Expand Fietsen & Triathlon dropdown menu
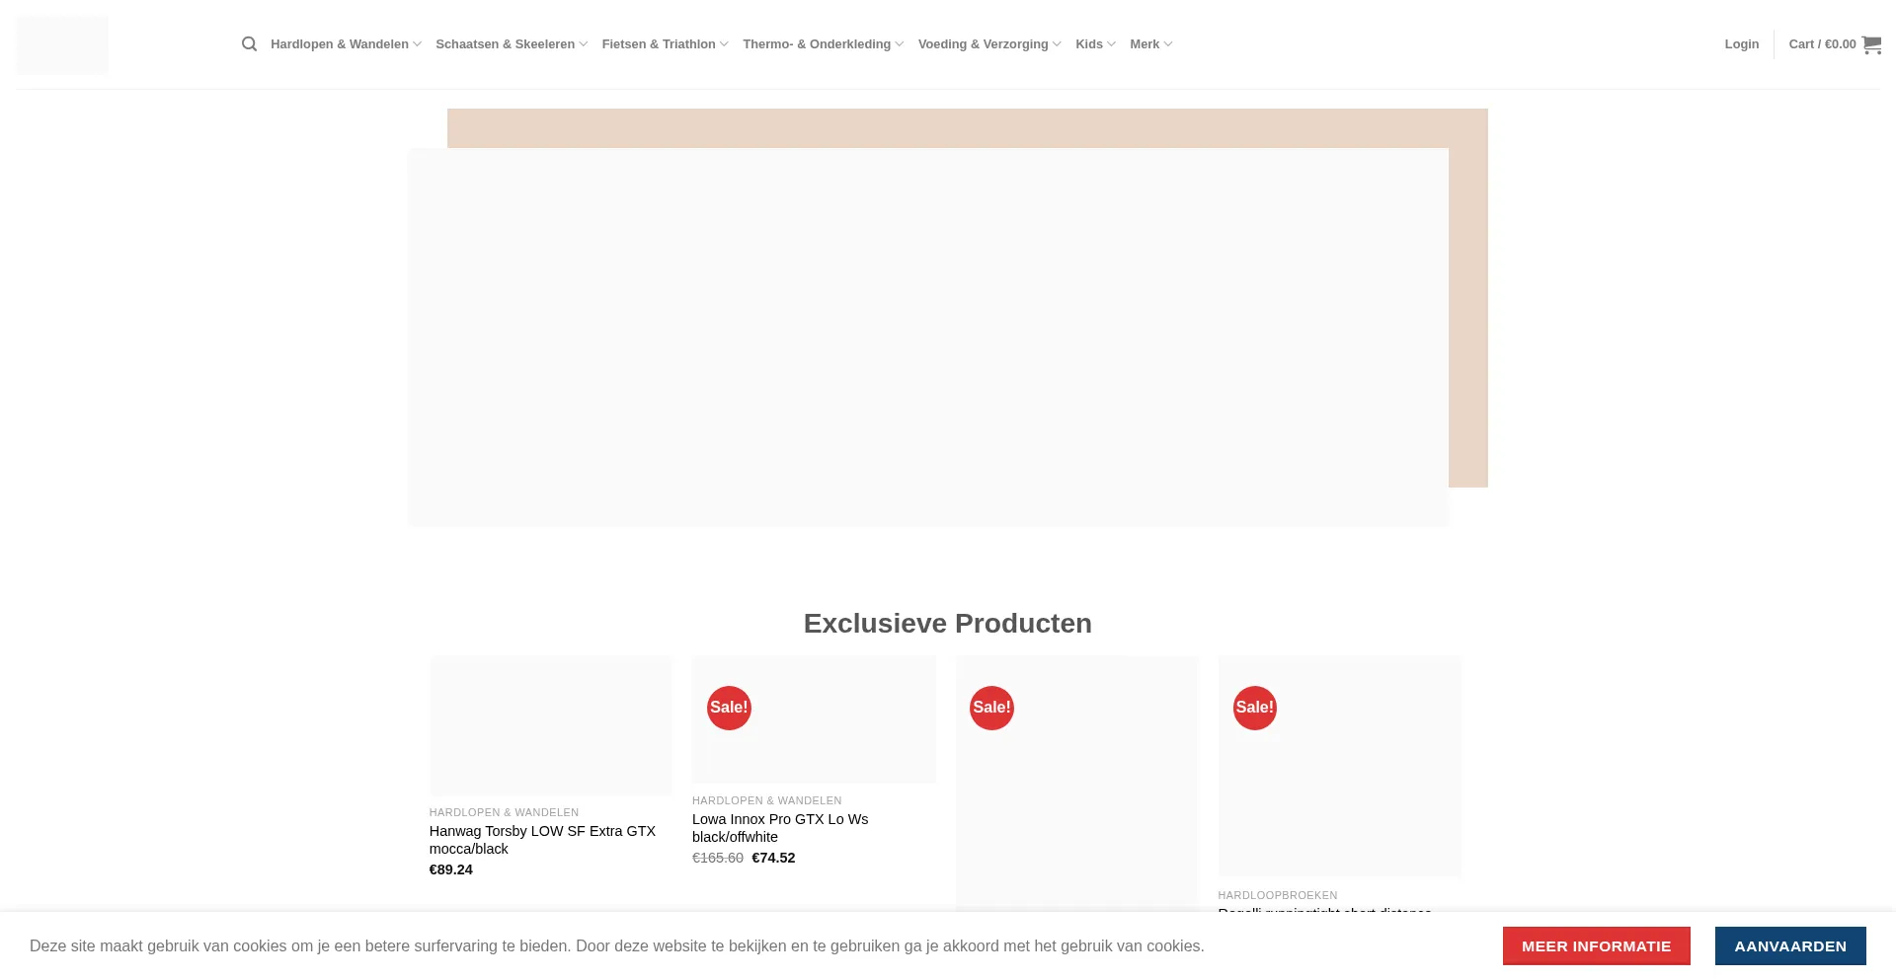The image size is (1896, 980). 665,44
